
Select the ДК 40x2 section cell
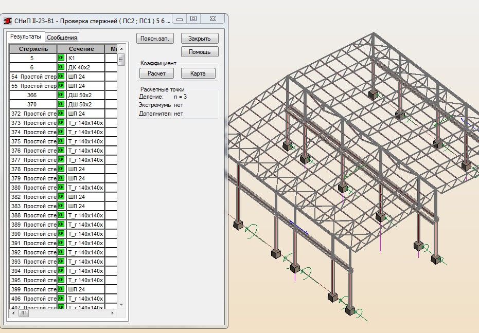pos(85,67)
